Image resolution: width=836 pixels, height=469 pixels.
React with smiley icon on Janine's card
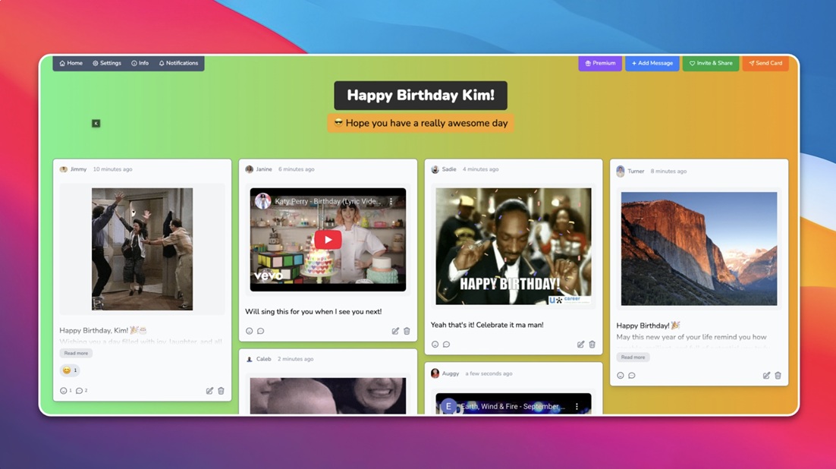pos(249,331)
